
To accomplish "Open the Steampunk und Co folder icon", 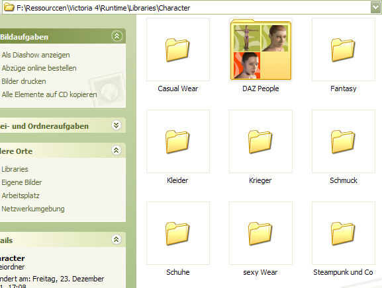I will 343,233.
